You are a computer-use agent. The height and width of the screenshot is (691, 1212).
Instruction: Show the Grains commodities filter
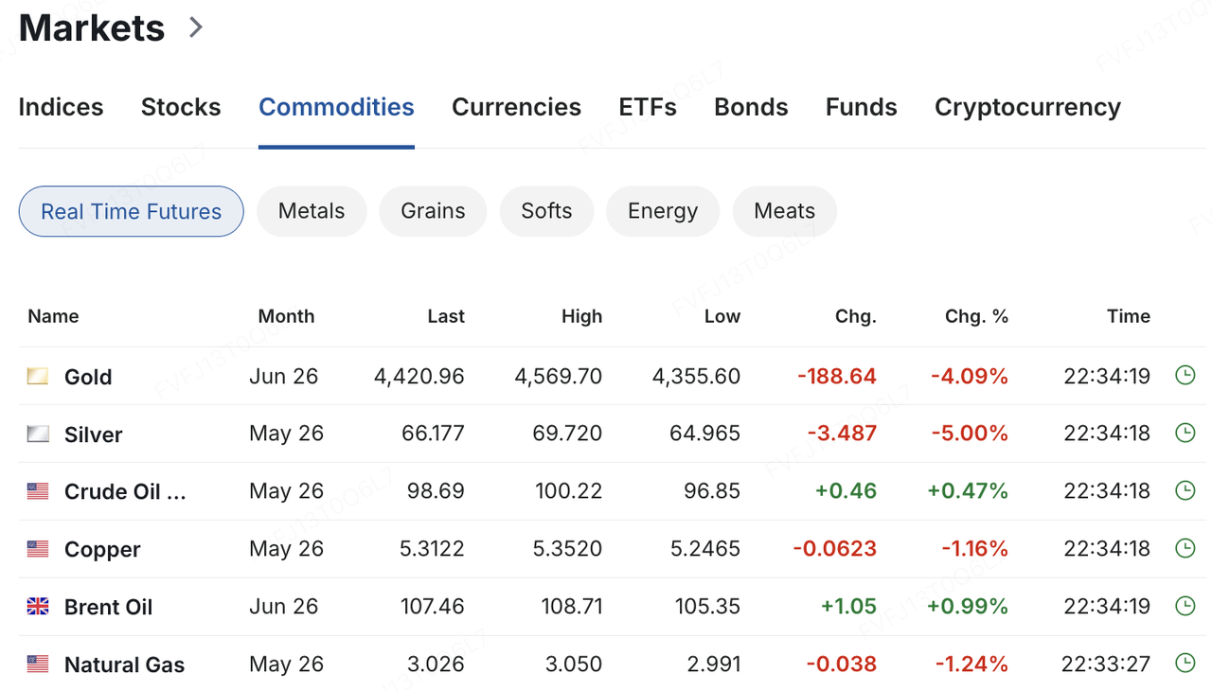433,211
